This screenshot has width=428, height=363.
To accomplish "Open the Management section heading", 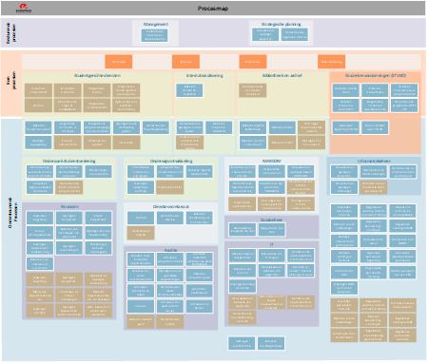I will 155,24.
